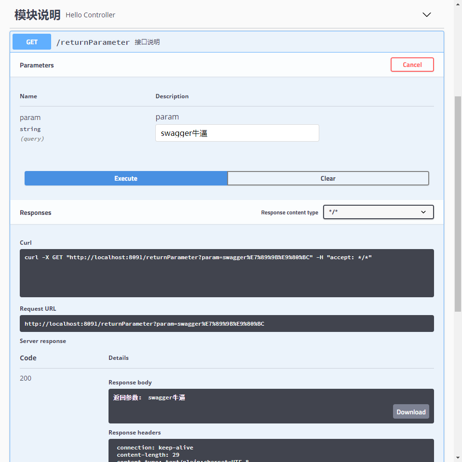Click the Download button in response body
This screenshot has height=462, width=462.
tap(411, 411)
